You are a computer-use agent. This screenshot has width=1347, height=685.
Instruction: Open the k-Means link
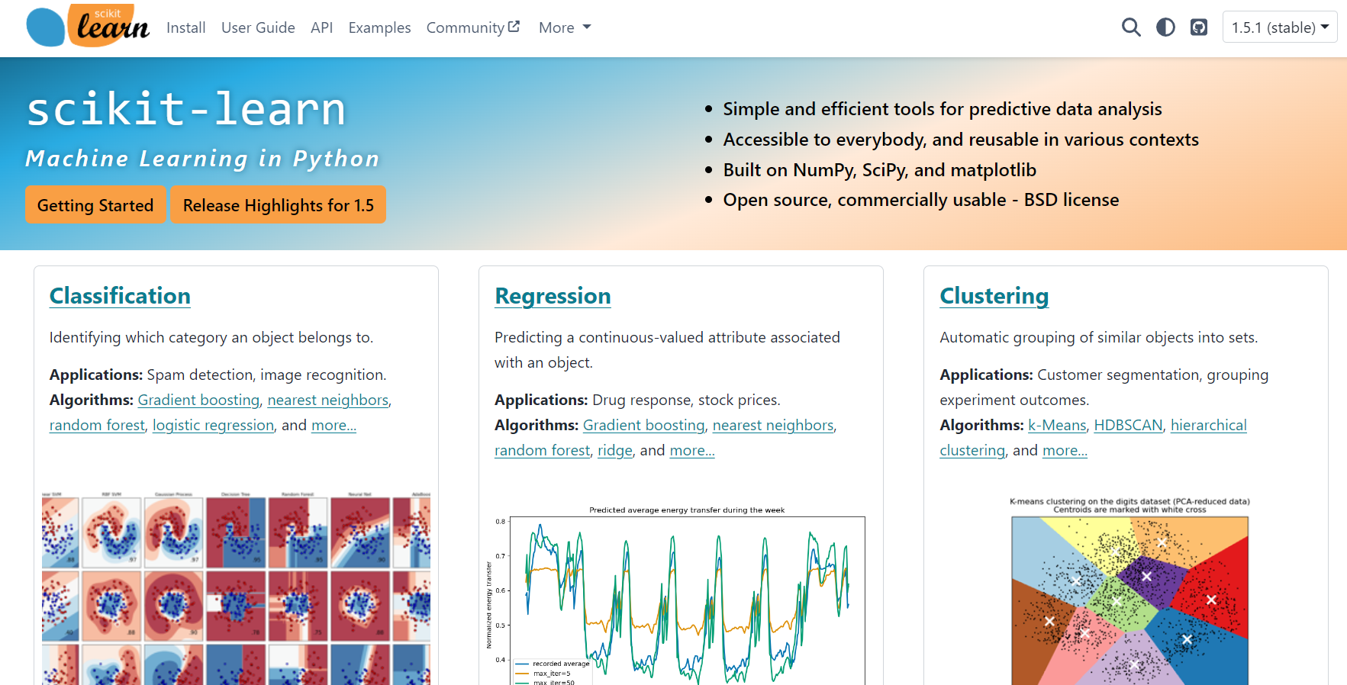point(1057,425)
